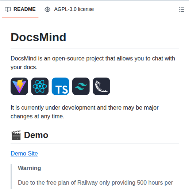Open the README tab
This screenshot has width=189, height=189.
[x=20, y=9]
